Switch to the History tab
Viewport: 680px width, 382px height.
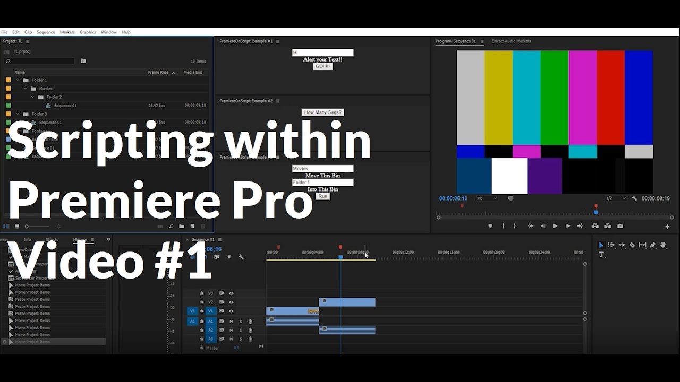click(x=81, y=239)
